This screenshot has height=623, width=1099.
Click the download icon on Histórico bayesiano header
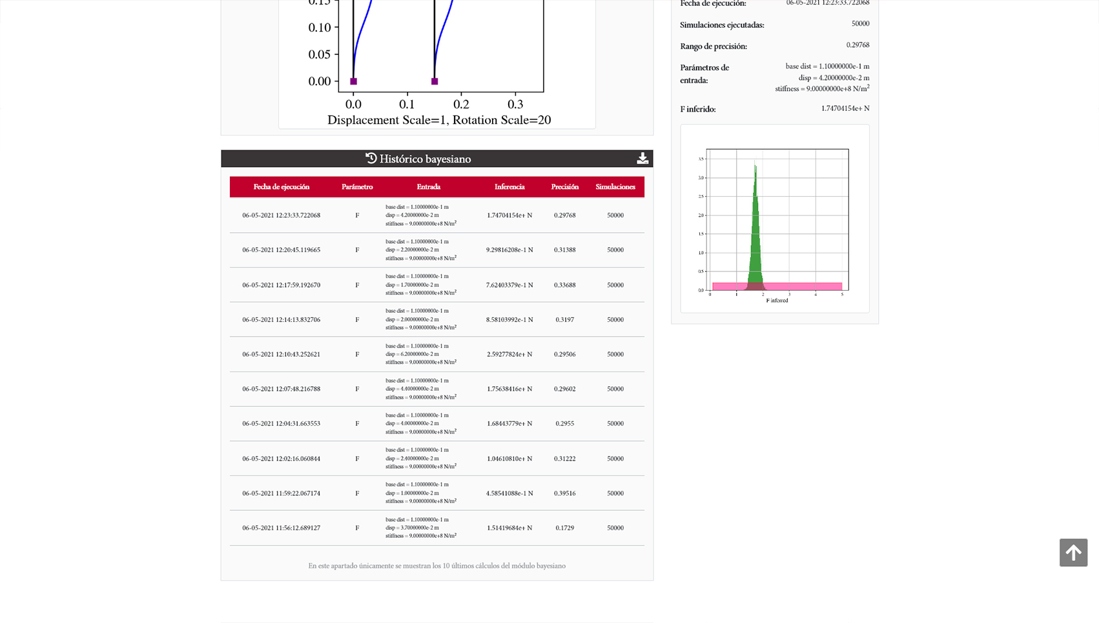point(642,157)
